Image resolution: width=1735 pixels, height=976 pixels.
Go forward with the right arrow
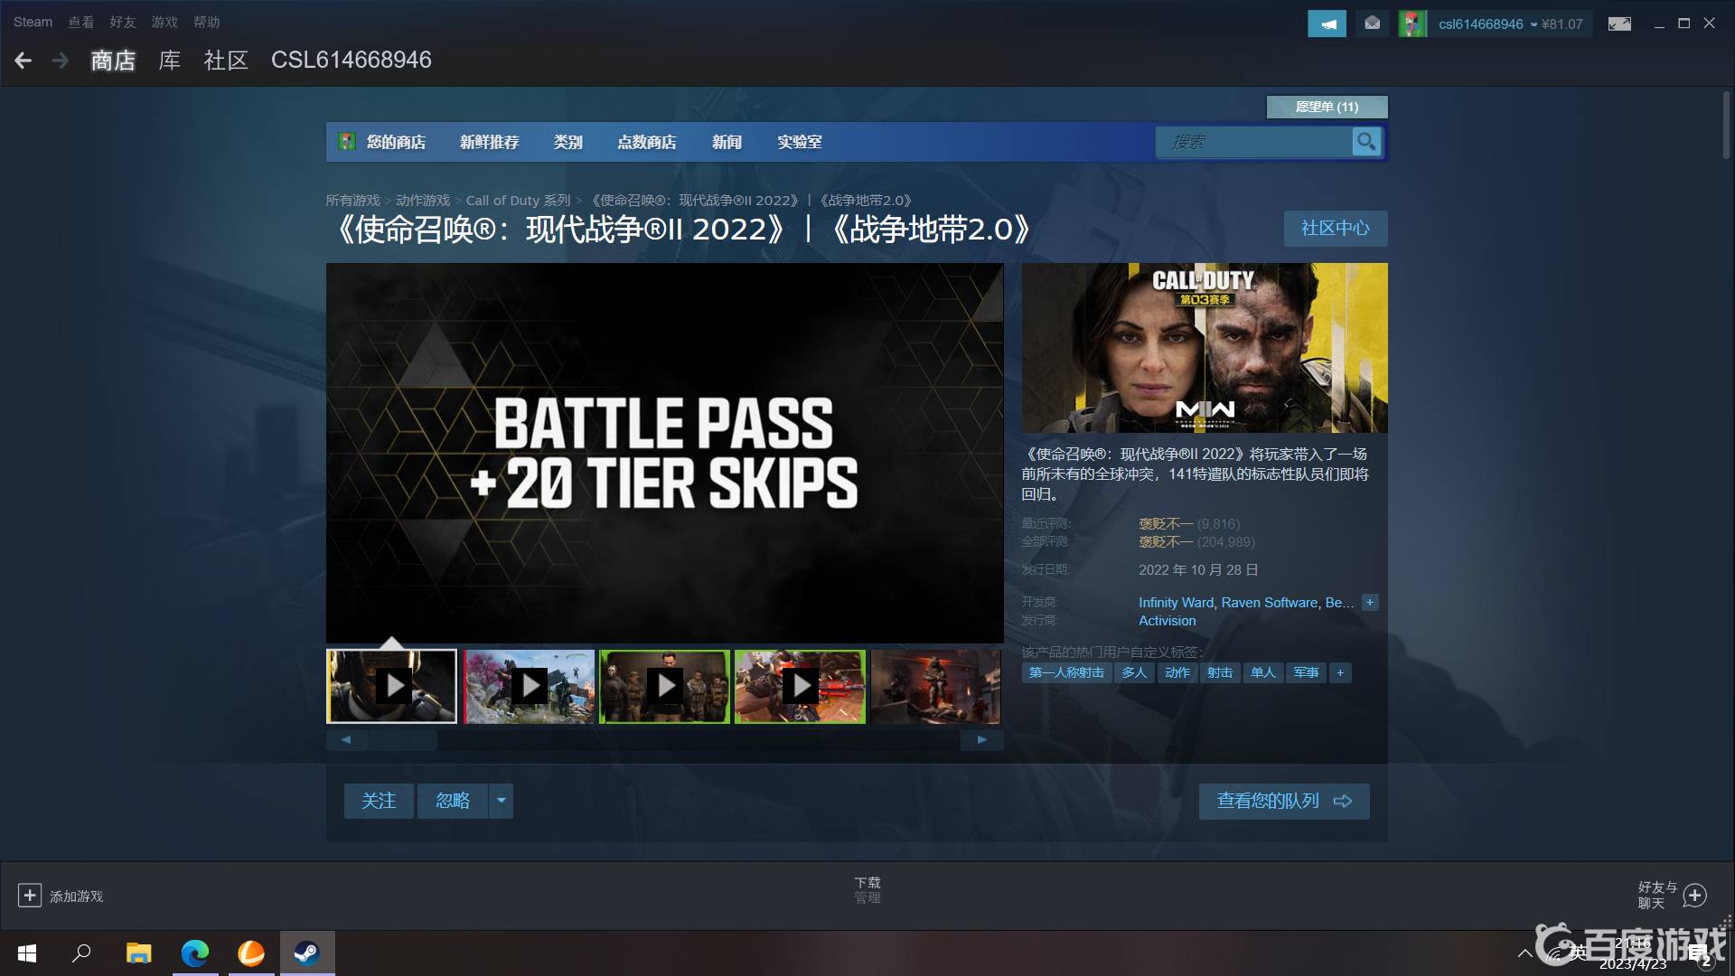(61, 61)
